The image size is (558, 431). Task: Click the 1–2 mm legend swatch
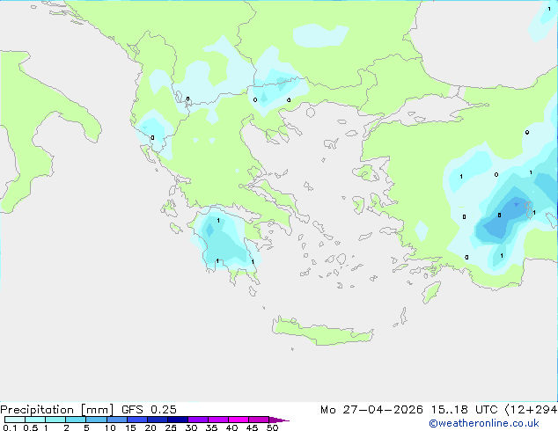coord(55,420)
